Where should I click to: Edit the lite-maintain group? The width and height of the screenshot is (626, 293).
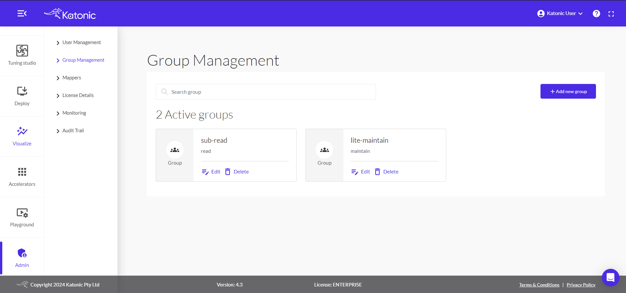pyautogui.click(x=361, y=172)
